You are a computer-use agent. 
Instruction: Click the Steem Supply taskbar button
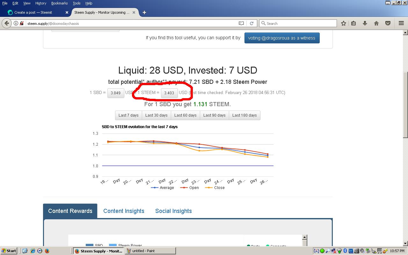click(x=98, y=251)
